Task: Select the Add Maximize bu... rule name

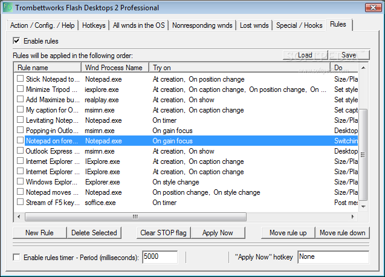Action: pos(53,100)
